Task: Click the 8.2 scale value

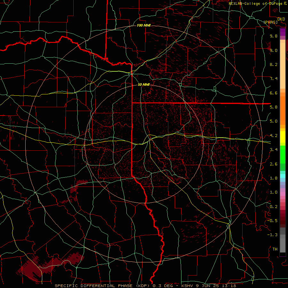Action: coord(274,64)
